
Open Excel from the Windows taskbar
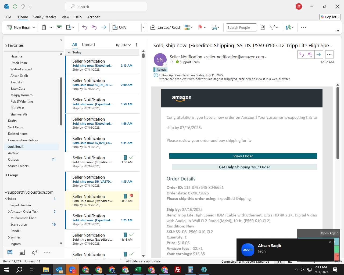click(x=138, y=270)
